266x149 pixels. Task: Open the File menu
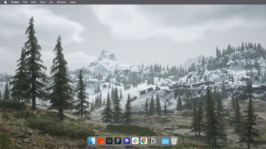pyautogui.click(x=25, y=2)
